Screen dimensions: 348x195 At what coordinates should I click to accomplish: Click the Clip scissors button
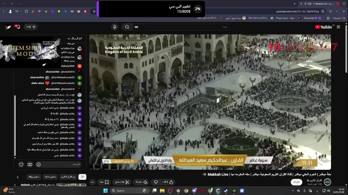click(122, 182)
